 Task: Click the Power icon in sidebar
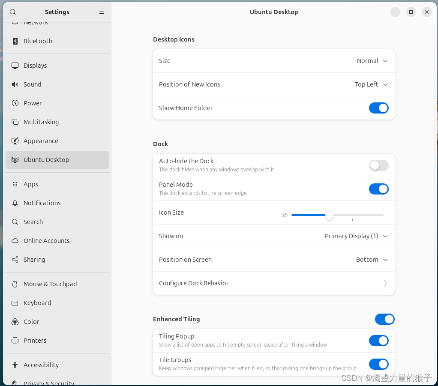(x=15, y=103)
